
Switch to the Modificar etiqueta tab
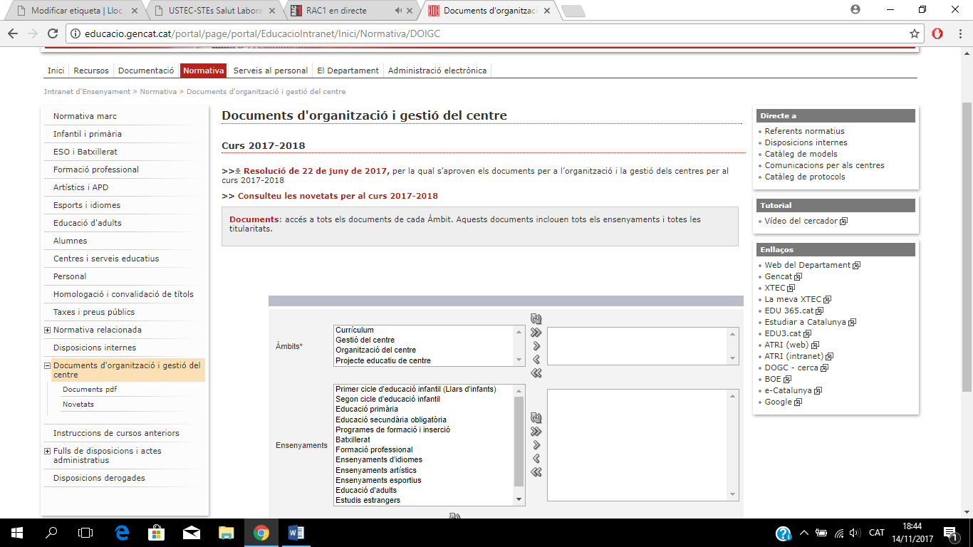[x=76, y=11]
